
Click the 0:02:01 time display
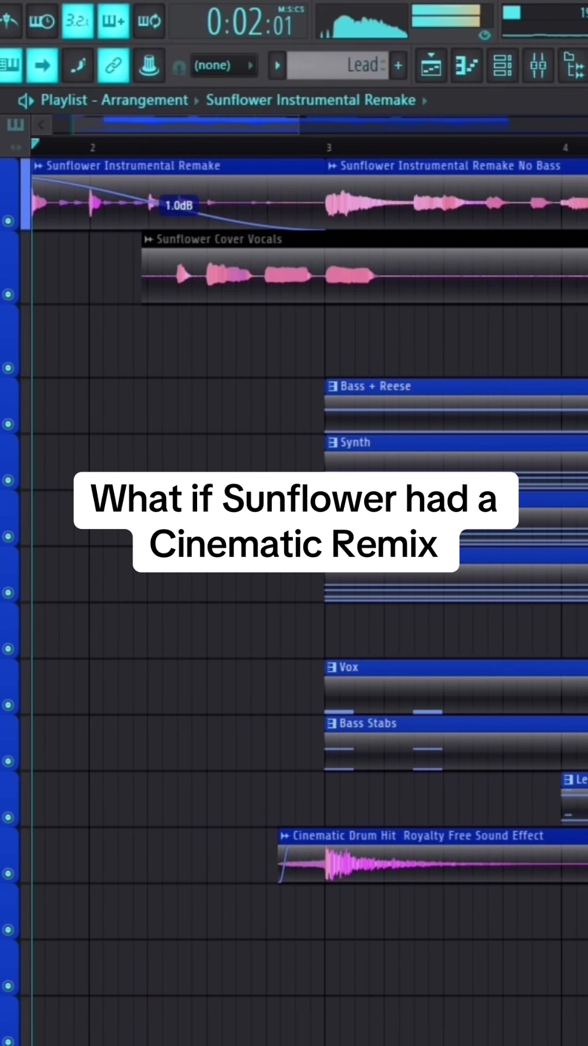[x=250, y=22]
